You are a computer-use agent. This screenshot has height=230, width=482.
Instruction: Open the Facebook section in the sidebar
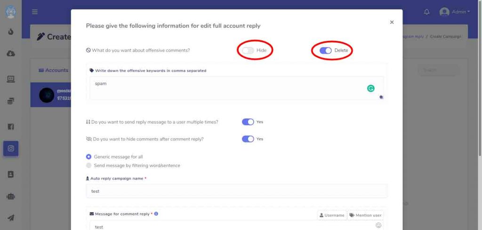[x=11, y=127]
